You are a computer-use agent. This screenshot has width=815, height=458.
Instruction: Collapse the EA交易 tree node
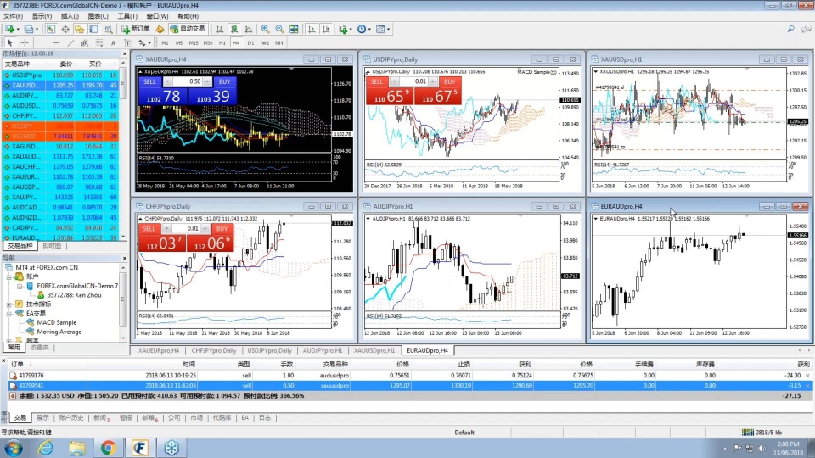[x=8, y=313]
